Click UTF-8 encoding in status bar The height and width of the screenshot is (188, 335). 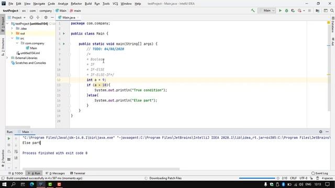303,178
